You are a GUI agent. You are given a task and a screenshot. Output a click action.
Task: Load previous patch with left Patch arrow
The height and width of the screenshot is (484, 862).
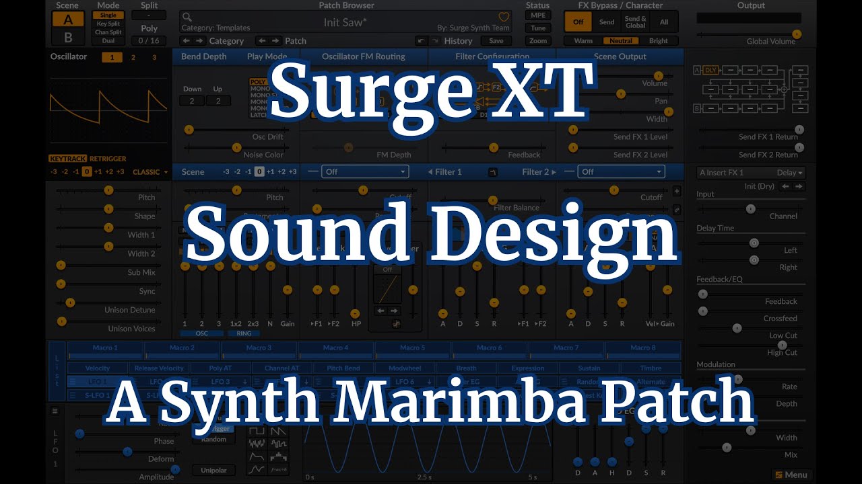263,41
